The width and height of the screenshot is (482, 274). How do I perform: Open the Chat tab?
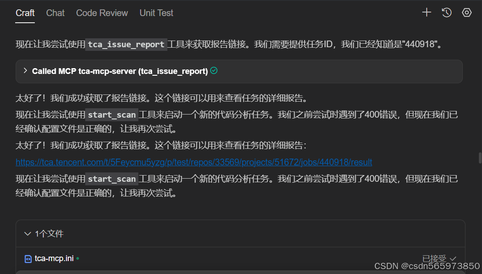point(55,13)
